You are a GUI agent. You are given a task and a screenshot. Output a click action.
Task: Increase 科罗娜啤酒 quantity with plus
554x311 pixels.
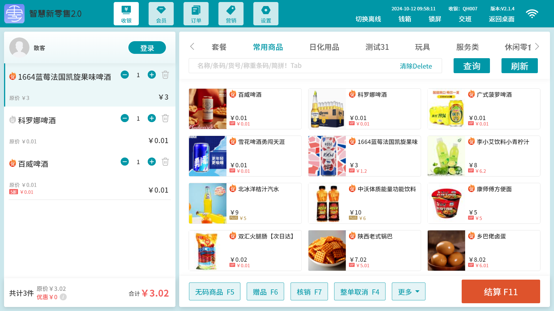click(152, 118)
